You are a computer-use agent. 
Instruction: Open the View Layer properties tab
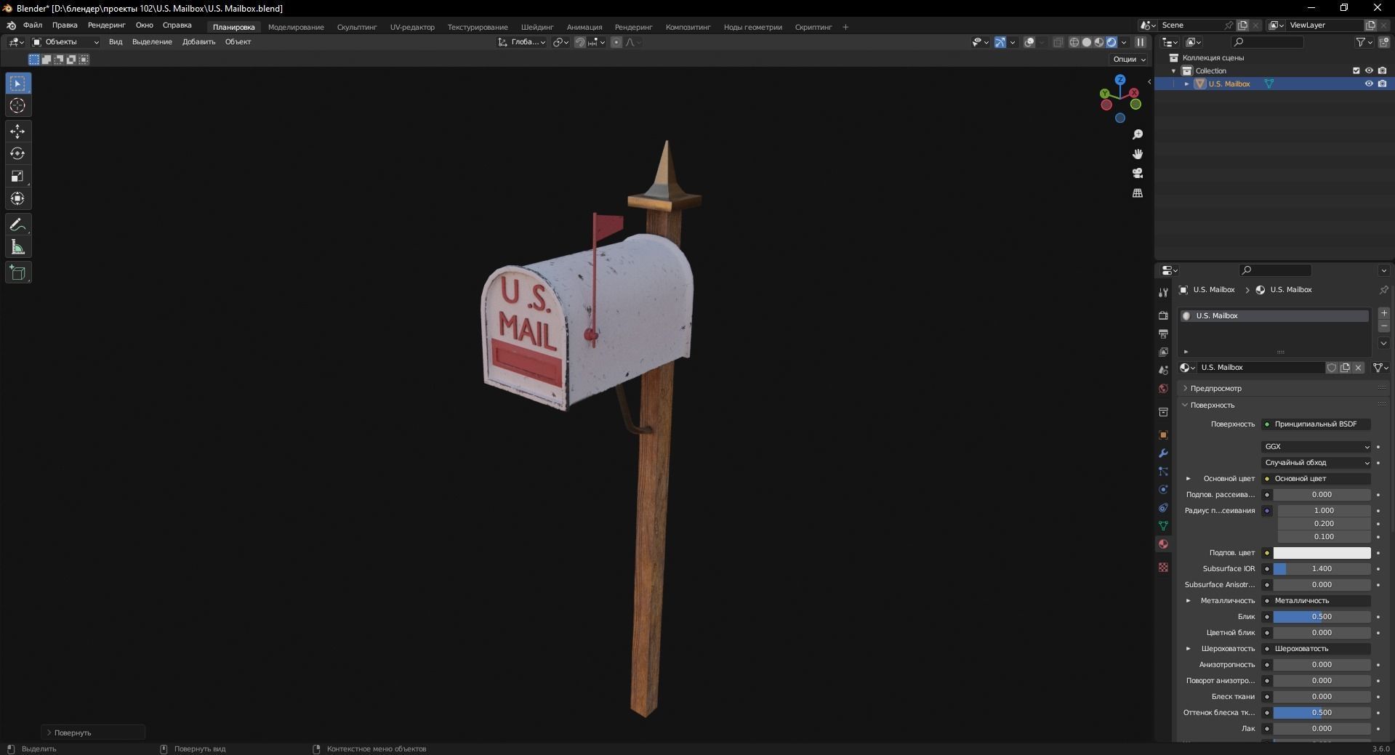(x=1163, y=352)
